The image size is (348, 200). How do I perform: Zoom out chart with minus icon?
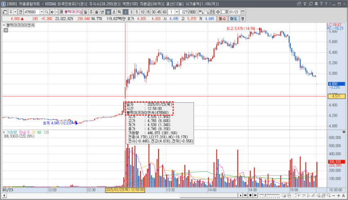[334, 196]
